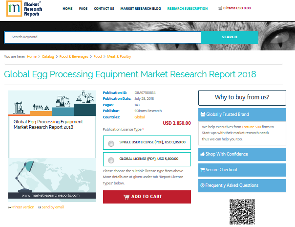Click the cart icon inside Add to Cart

(x=126, y=197)
